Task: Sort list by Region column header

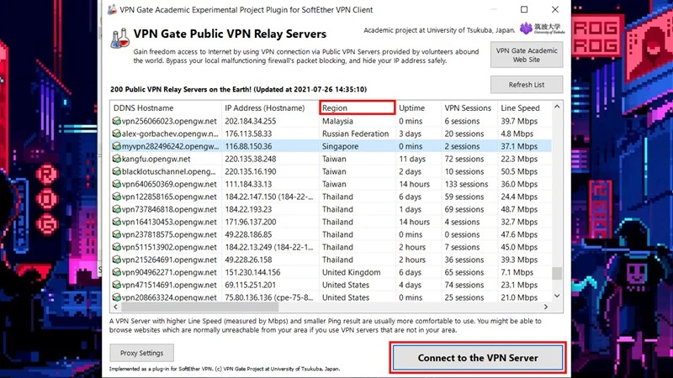Action: click(357, 108)
